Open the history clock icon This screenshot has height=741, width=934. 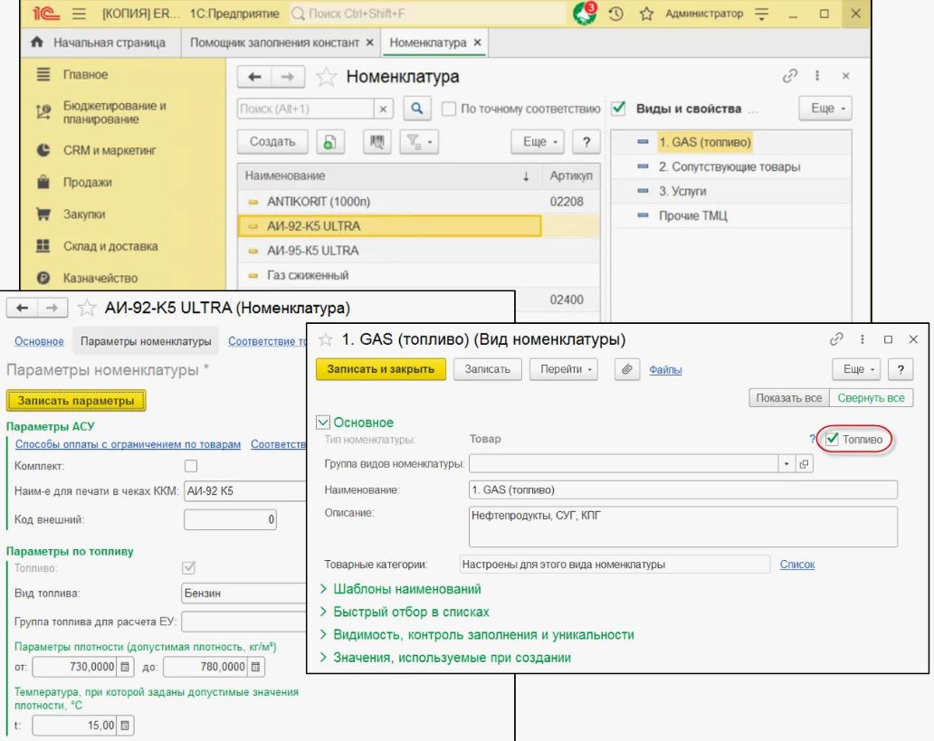(616, 14)
